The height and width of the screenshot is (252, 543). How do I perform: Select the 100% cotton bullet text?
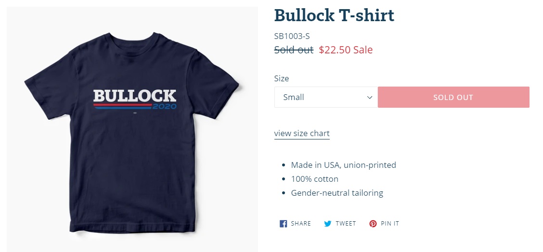(314, 179)
